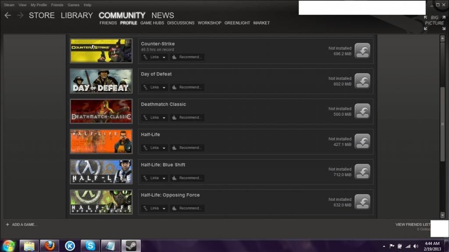
Task: Click the scrollbar down arrow
Action: (442, 215)
